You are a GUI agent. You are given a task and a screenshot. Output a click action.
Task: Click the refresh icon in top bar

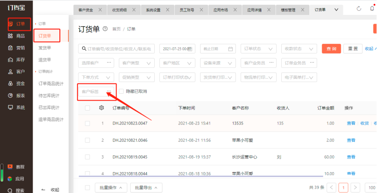tap(359, 9)
